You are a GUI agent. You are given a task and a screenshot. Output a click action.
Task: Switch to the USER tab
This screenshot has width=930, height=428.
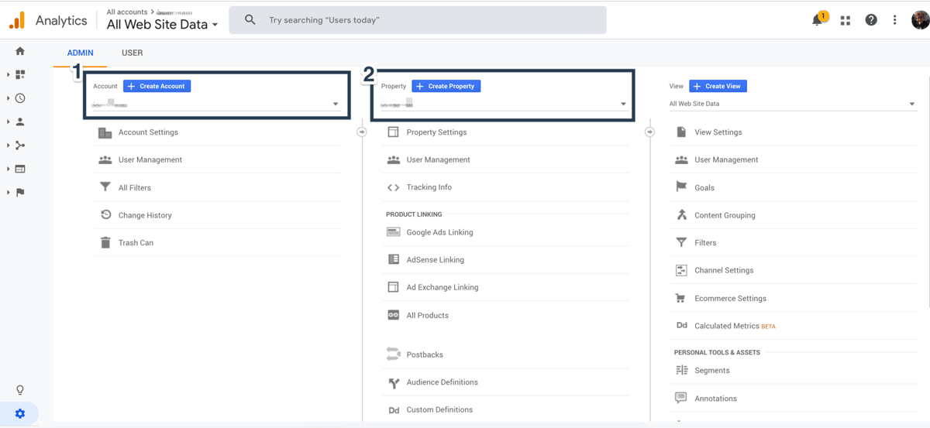click(132, 53)
